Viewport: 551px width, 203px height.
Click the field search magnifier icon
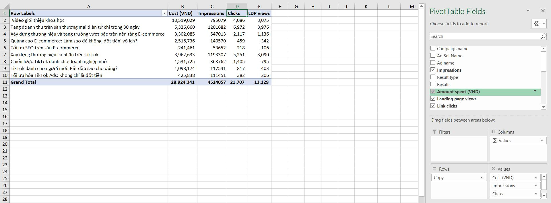click(544, 36)
